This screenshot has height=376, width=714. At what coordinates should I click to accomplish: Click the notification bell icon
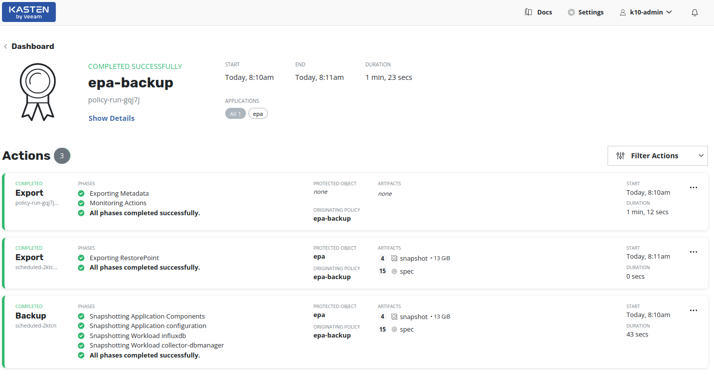[x=695, y=12]
